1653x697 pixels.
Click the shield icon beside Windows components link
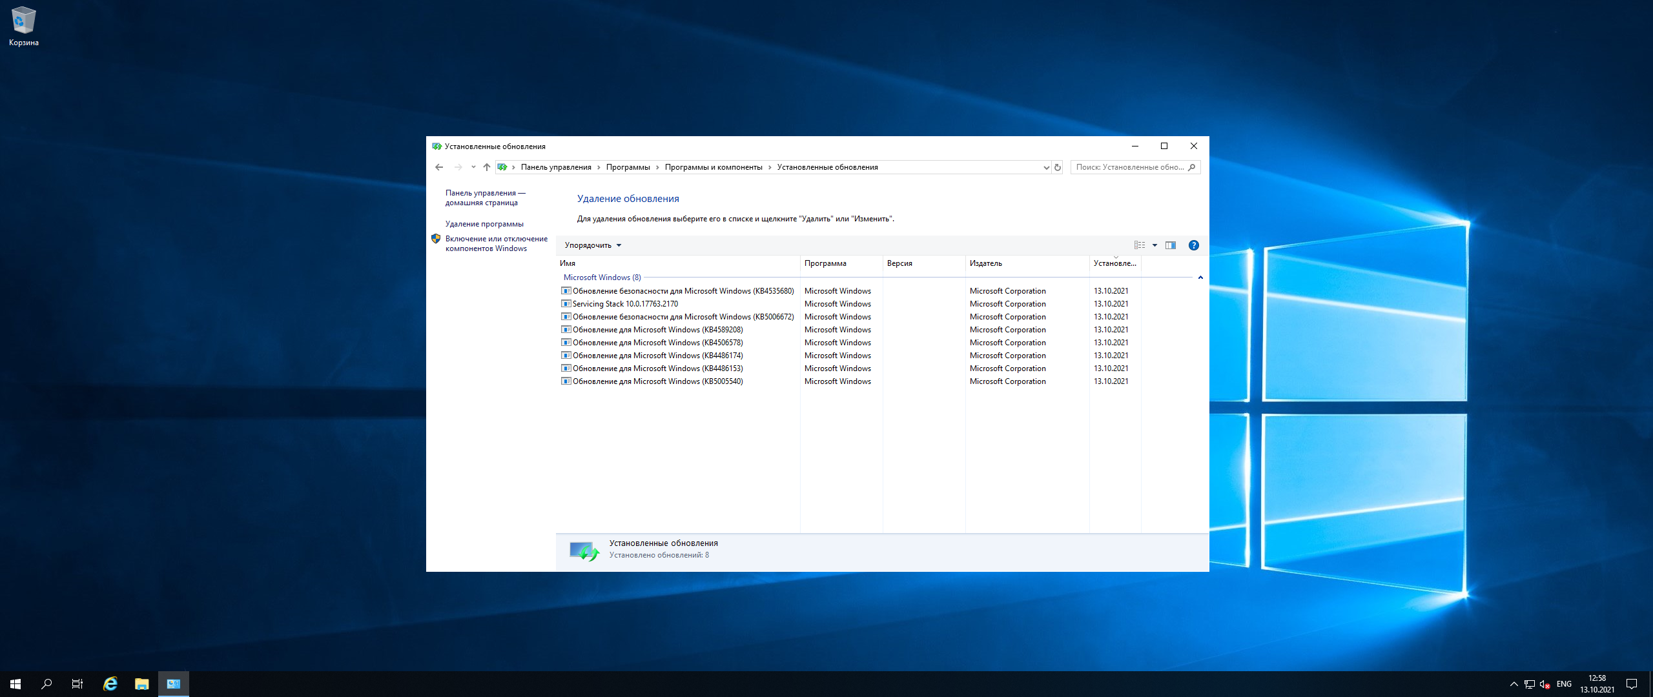coord(436,239)
